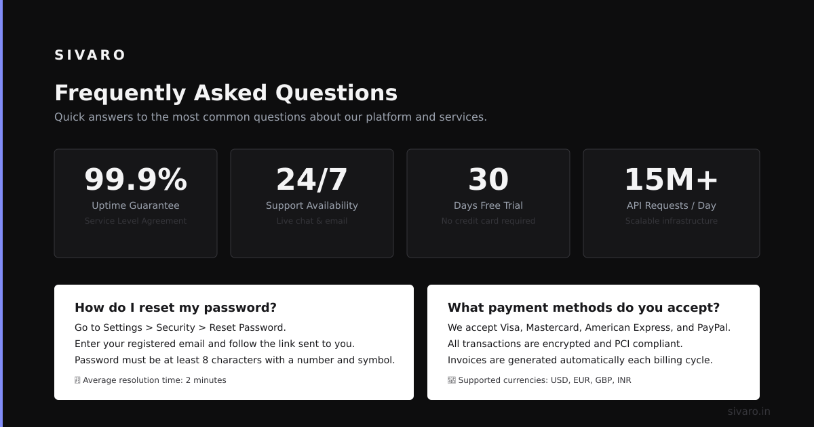This screenshot has height=427, width=814.
Task: Click the blue accent bar on the left edge
Action: click(1, 213)
